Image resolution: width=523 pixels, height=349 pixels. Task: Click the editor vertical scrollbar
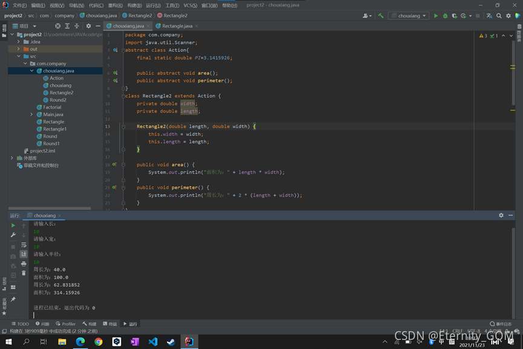click(513, 73)
